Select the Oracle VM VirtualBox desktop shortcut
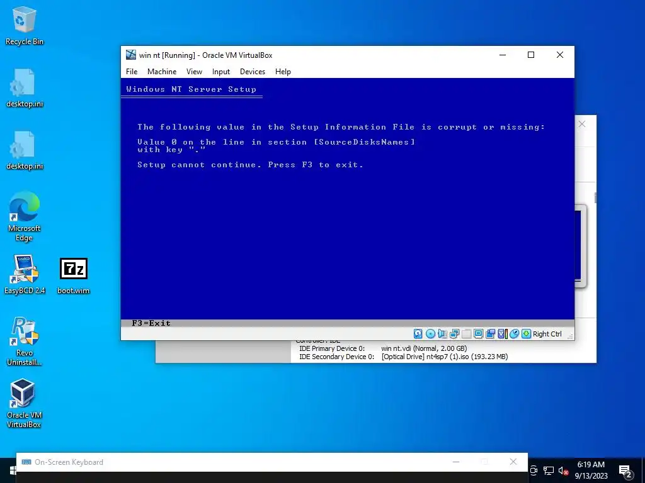The height and width of the screenshot is (483, 645). (x=23, y=403)
